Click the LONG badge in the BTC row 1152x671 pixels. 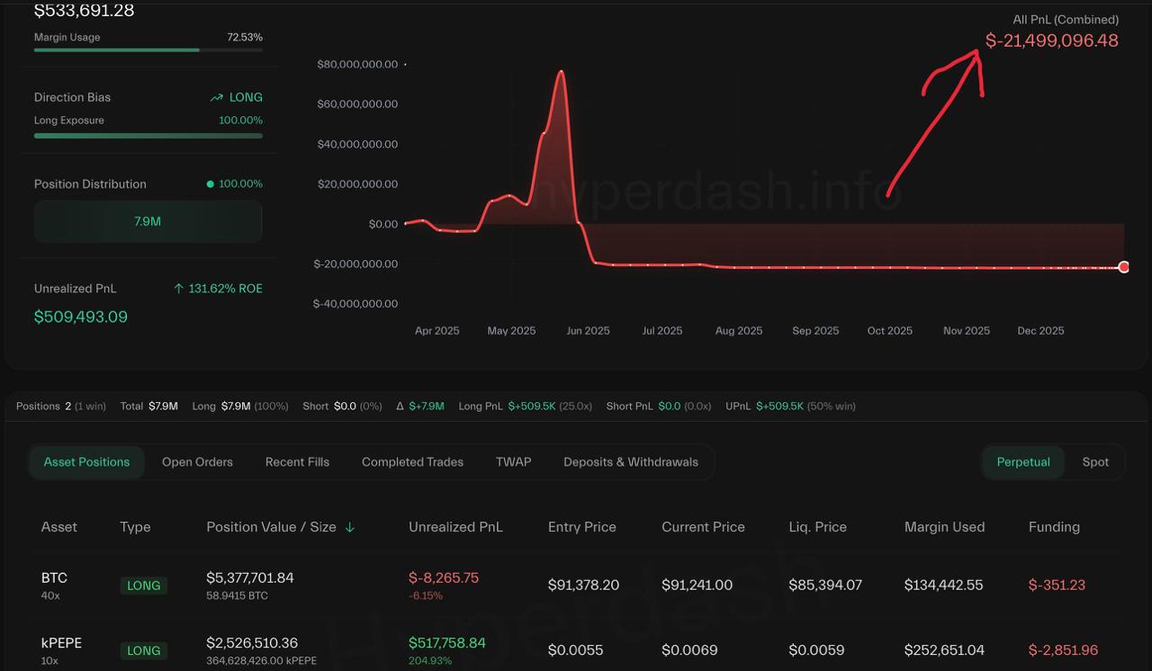click(x=143, y=586)
